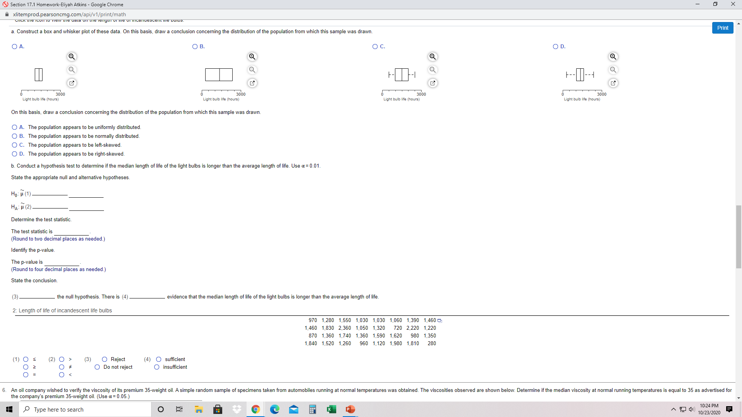Pop out the light bulb life data table
Image resolution: width=742 pixels, height=417 pixels.
(440, 320)
